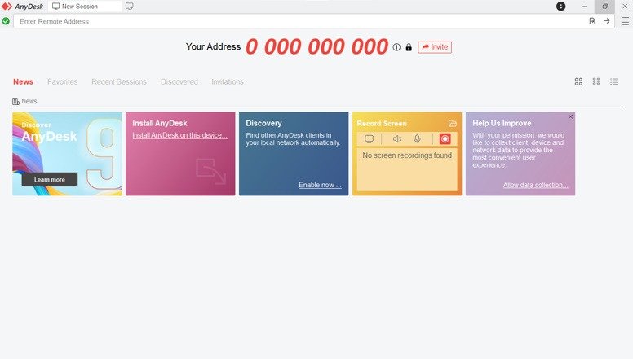Click the Help Us Improve heading
633x359 pixels.
click(x=502, y=123)
